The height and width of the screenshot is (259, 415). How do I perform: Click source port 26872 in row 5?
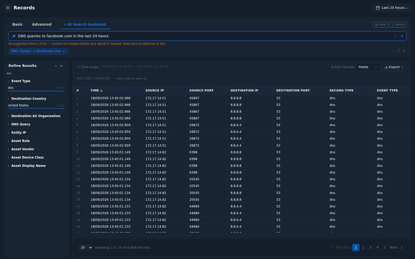194,125
